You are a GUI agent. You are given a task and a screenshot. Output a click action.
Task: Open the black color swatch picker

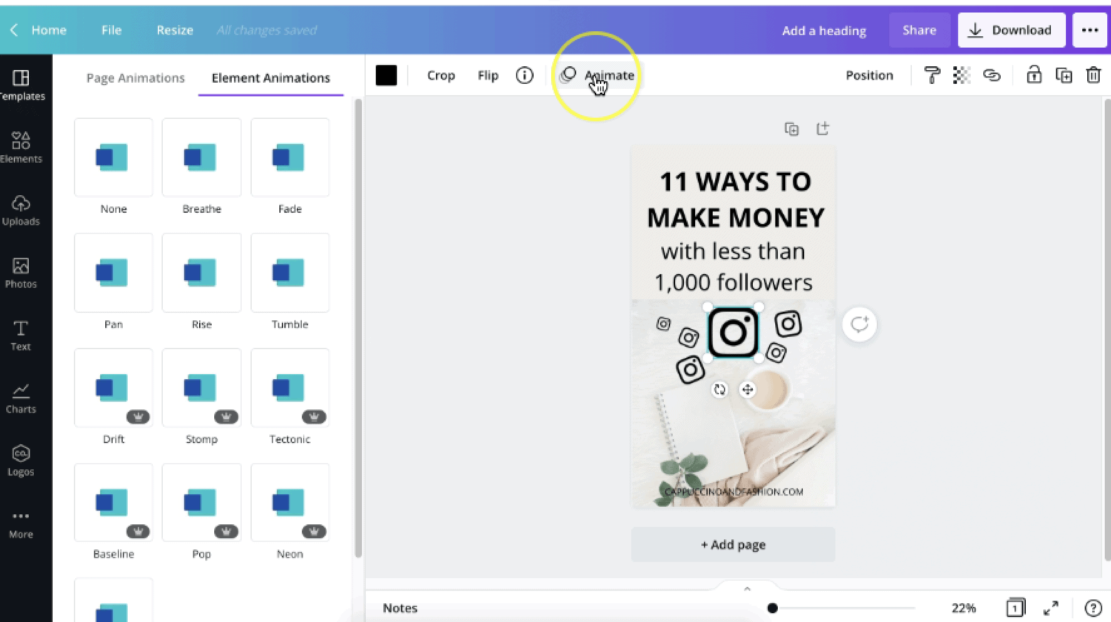(x=386, y=75)
